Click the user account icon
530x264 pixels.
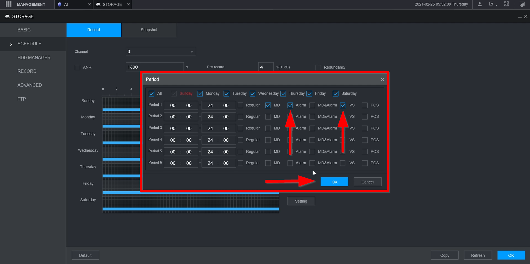pyautogui.click(x=479, y=4)
